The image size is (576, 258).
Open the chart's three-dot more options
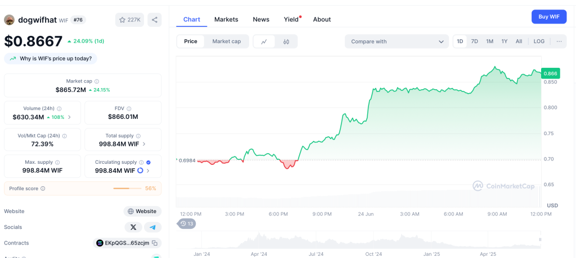pyautogui.click(x=559, y=42)
